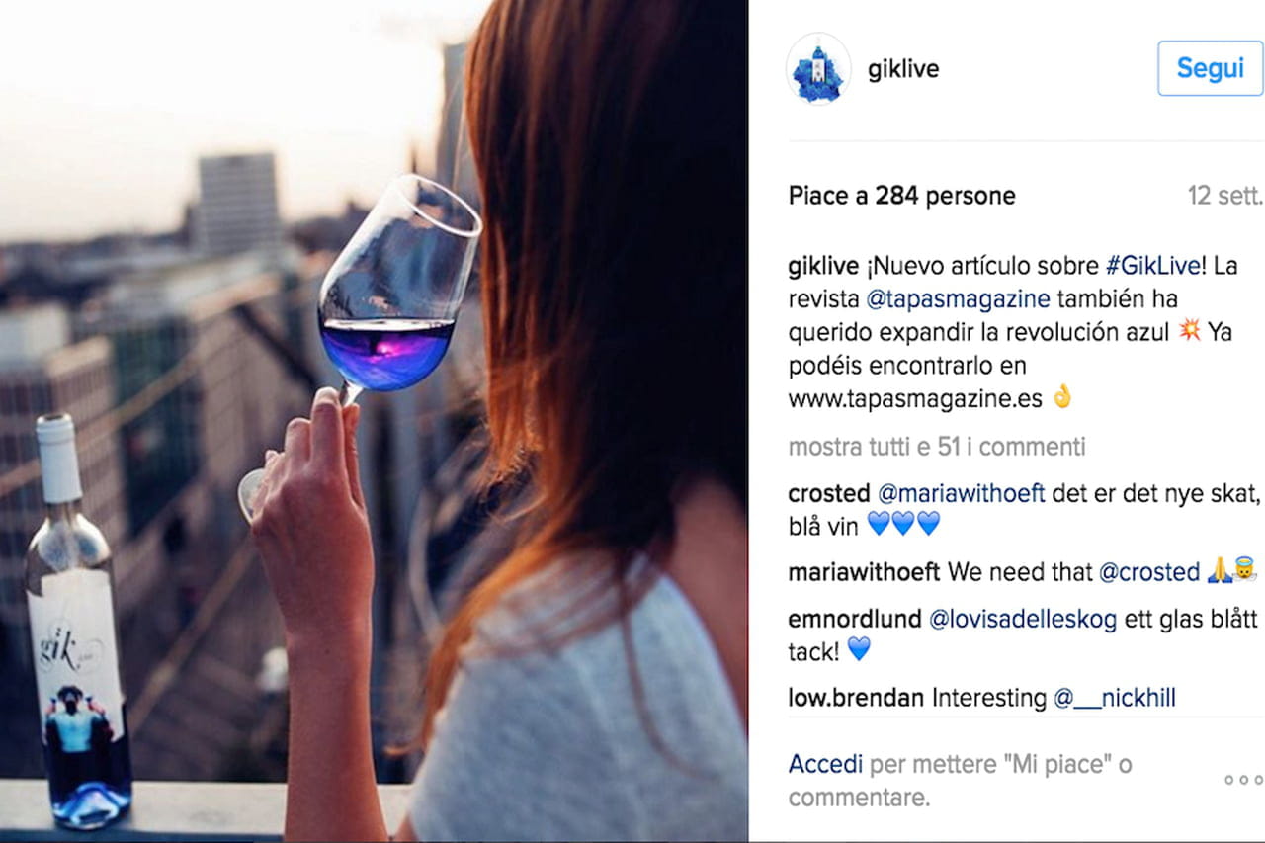Follow the @mariawithoeft mention
The image size is (1265, 843).
(961, 492)
